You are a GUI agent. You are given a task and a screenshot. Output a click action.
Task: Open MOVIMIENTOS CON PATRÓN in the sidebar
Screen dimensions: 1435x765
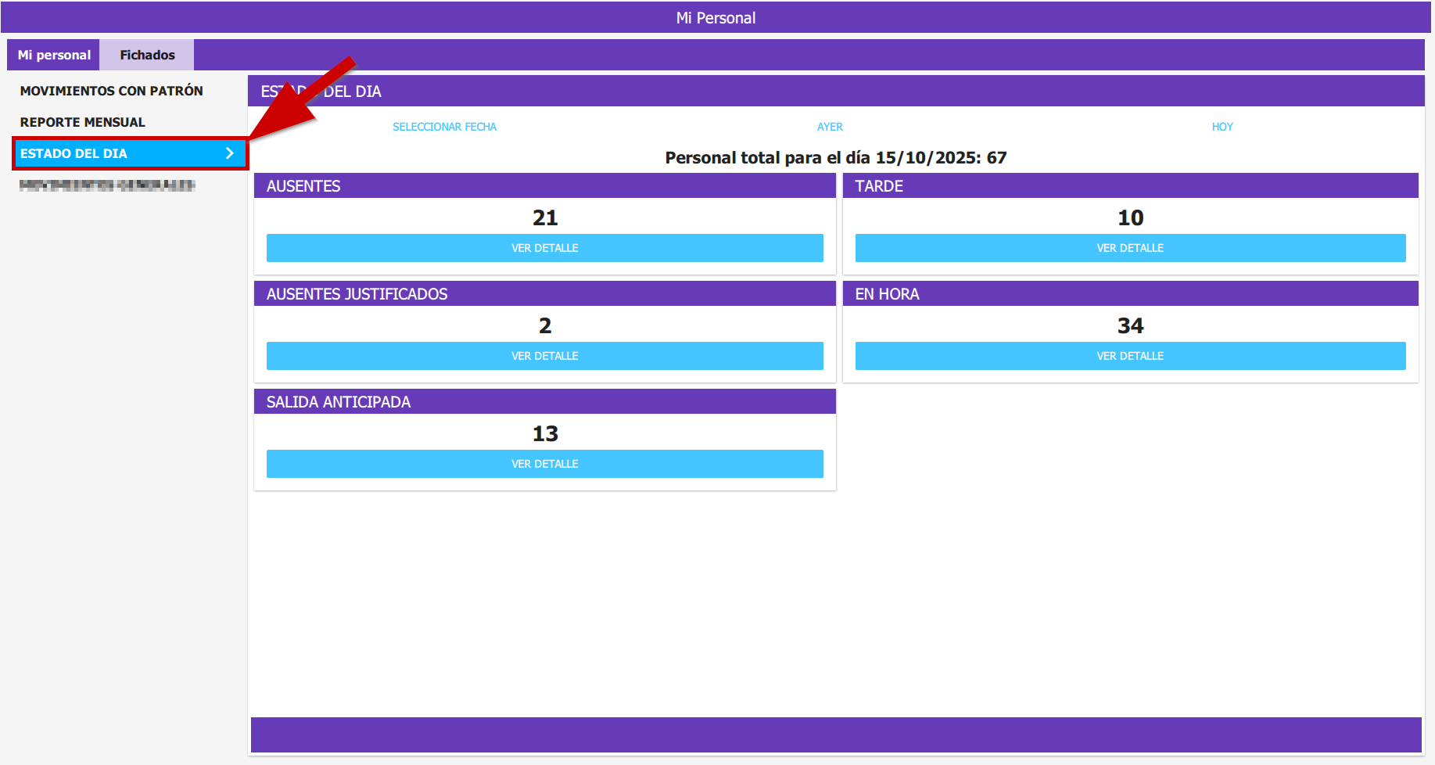111,91
